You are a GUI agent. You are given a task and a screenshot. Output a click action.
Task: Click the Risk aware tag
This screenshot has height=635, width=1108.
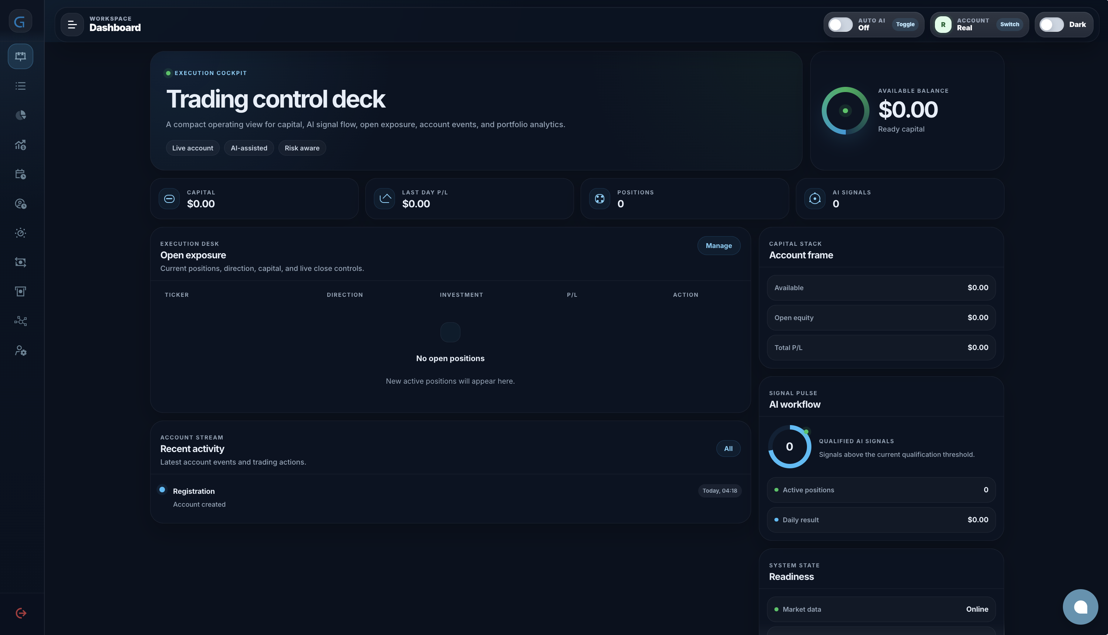click(302, 148)
